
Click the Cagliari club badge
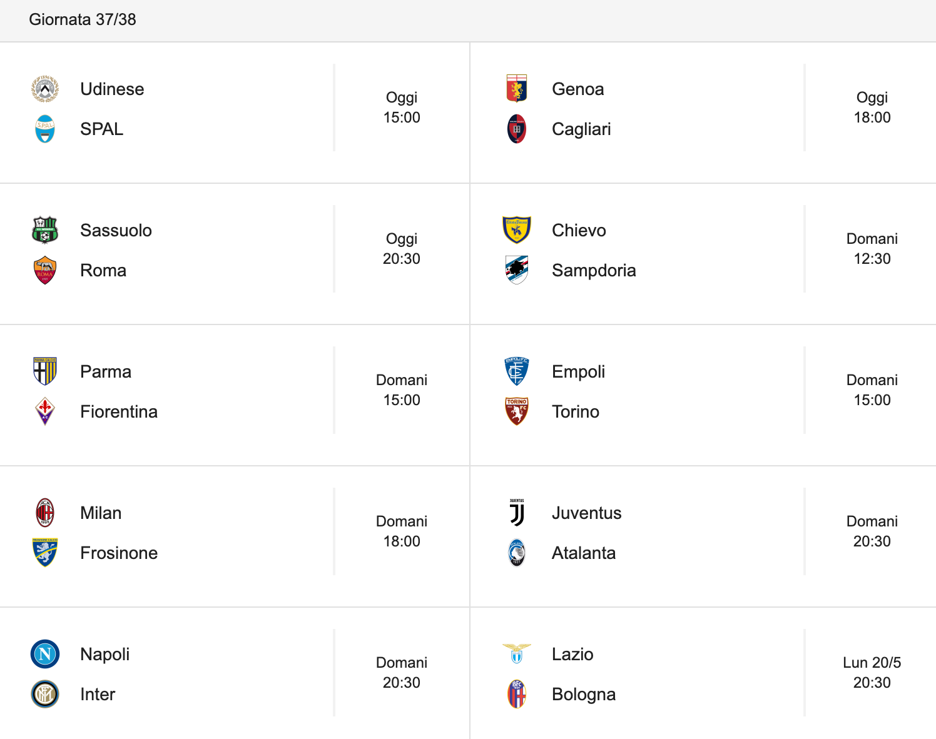point(517,129)
